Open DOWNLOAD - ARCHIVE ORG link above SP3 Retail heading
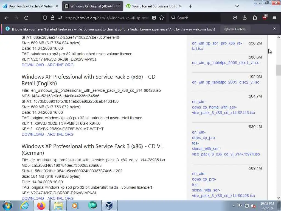281x211 pixels. tap(47, 65)
